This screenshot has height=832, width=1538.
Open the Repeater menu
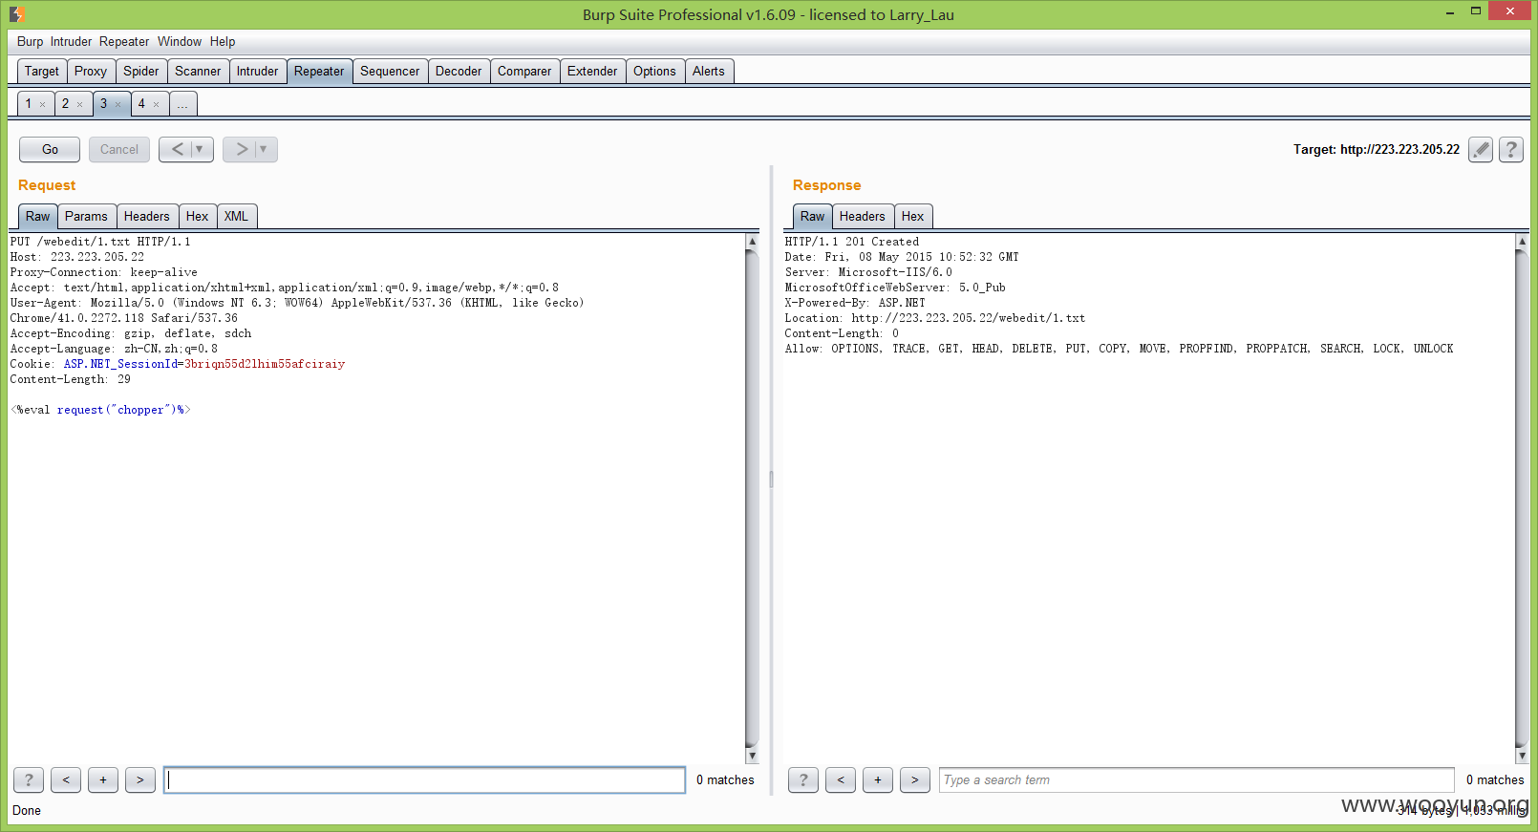coord(124,41)
